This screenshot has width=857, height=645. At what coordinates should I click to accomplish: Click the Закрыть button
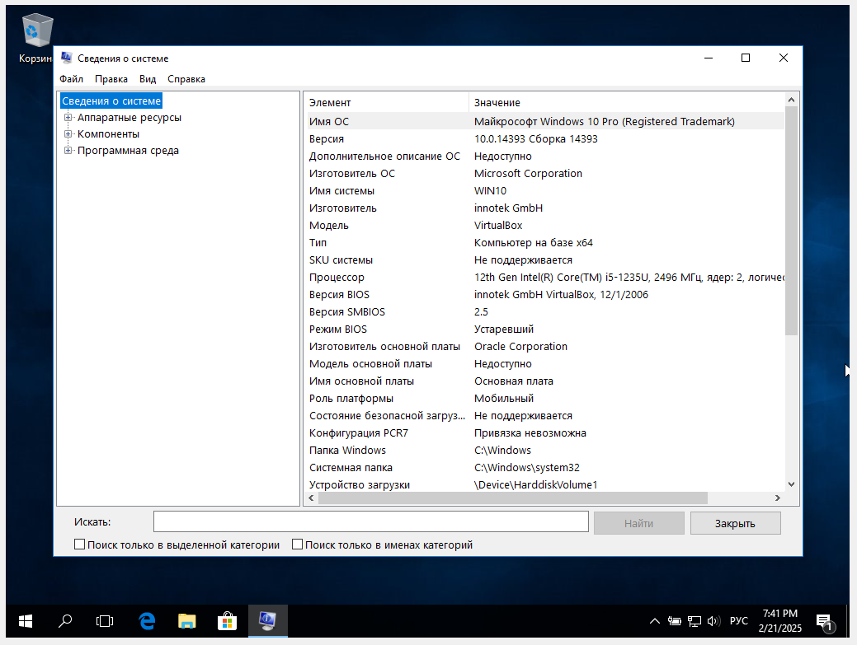coord(735,523)
